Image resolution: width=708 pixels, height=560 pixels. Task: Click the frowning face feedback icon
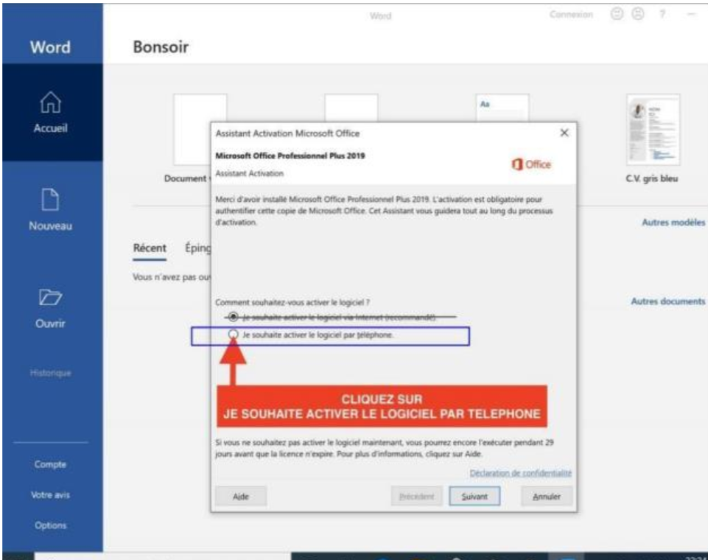637,15
